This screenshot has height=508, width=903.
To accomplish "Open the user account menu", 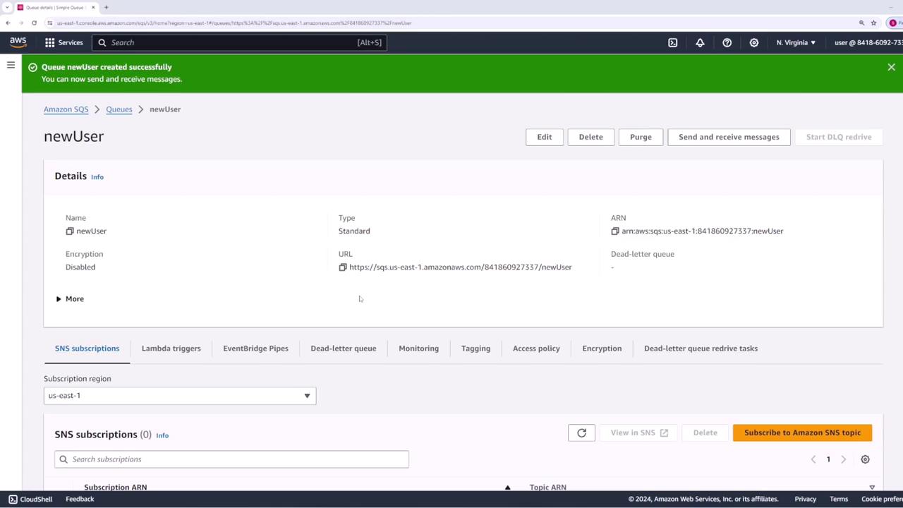I will pyautogui.click(x=868, y=42).
